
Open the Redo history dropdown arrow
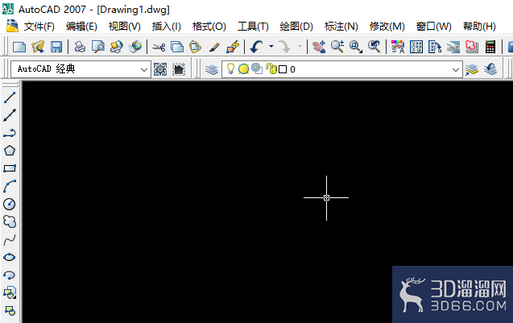300,47
